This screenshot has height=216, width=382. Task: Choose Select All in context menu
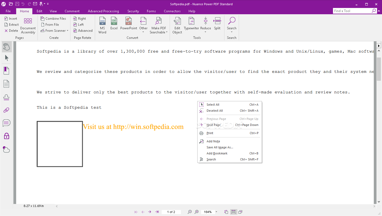pos(230,105)
